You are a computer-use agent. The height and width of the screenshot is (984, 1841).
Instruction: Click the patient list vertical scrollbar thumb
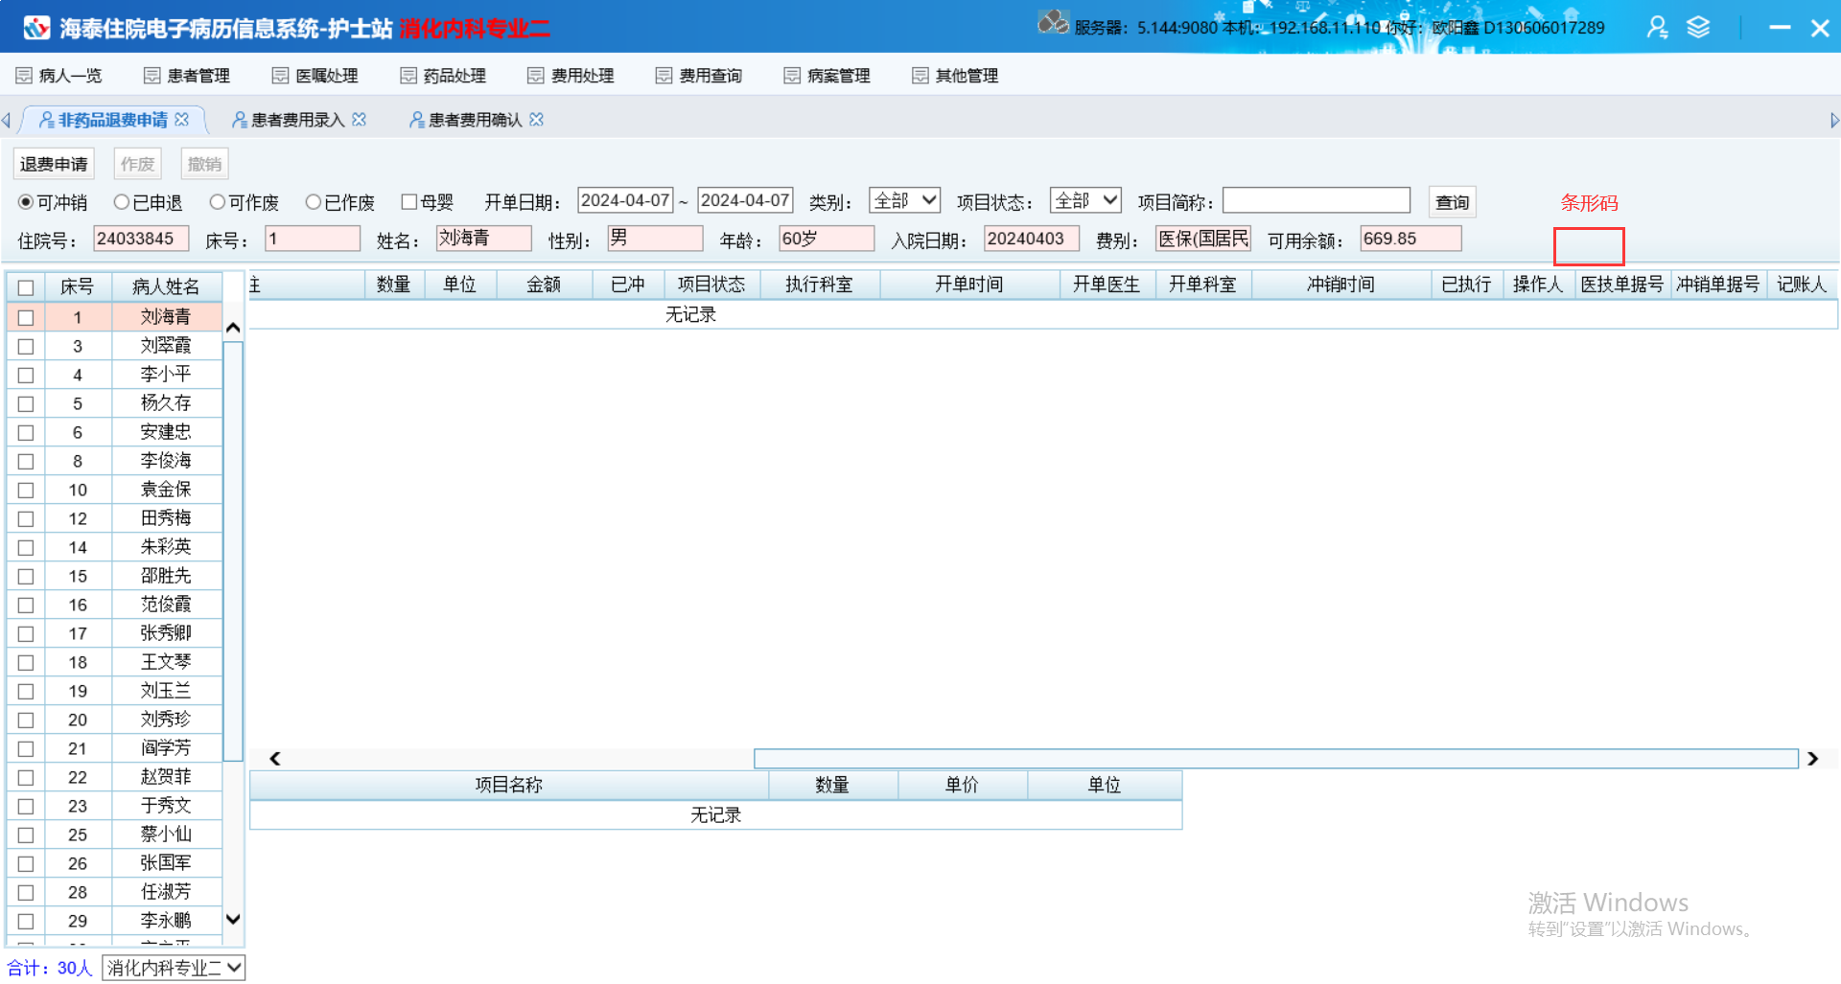point(233,551)
